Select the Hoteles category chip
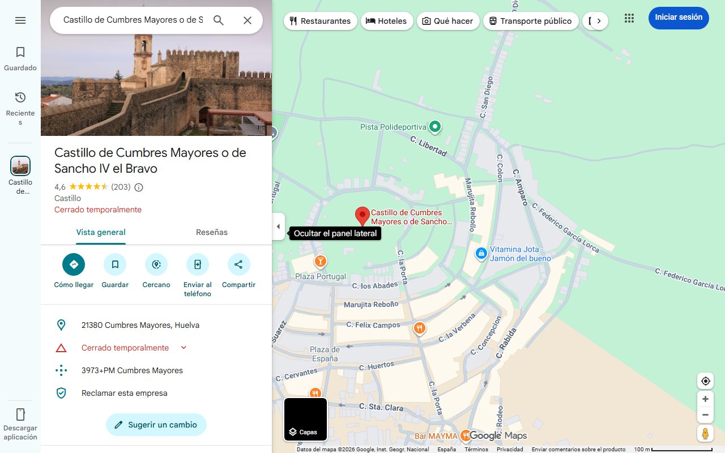 tap(387, 20)
